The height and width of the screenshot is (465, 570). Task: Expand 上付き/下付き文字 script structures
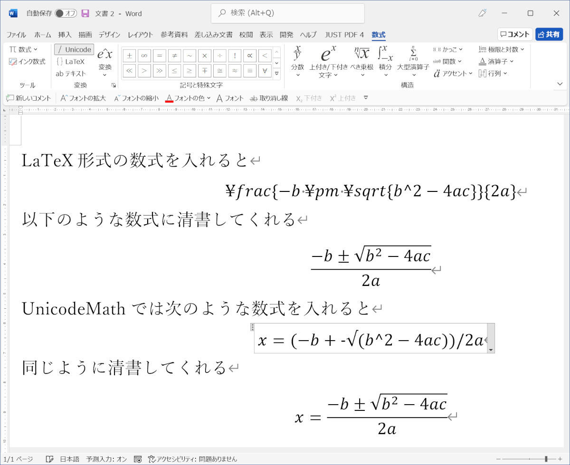click(329, 61)
